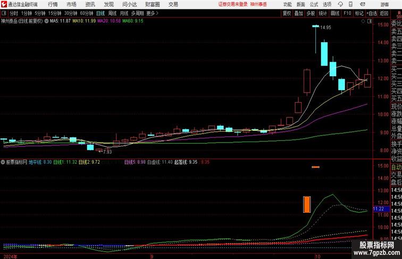Open the 资讯 menu
402x259 pixels.
coord(90,4)
